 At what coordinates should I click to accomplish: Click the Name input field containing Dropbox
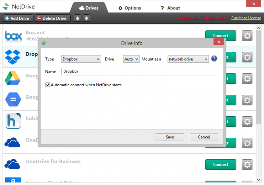pyautogui.click(x=139, y=72)
